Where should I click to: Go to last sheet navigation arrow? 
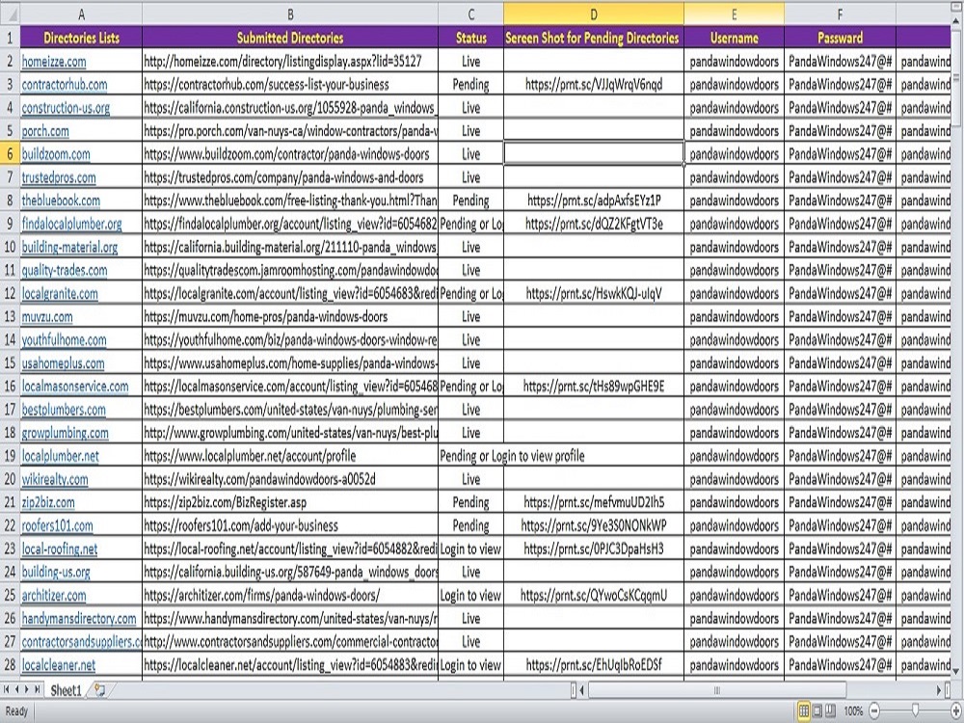[38, 690]
